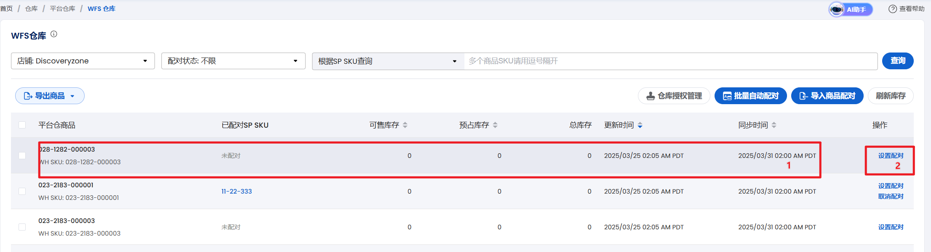Go to 仓库 breadcrumb
The height and width of the screenshot is (252, 931).
31,9
